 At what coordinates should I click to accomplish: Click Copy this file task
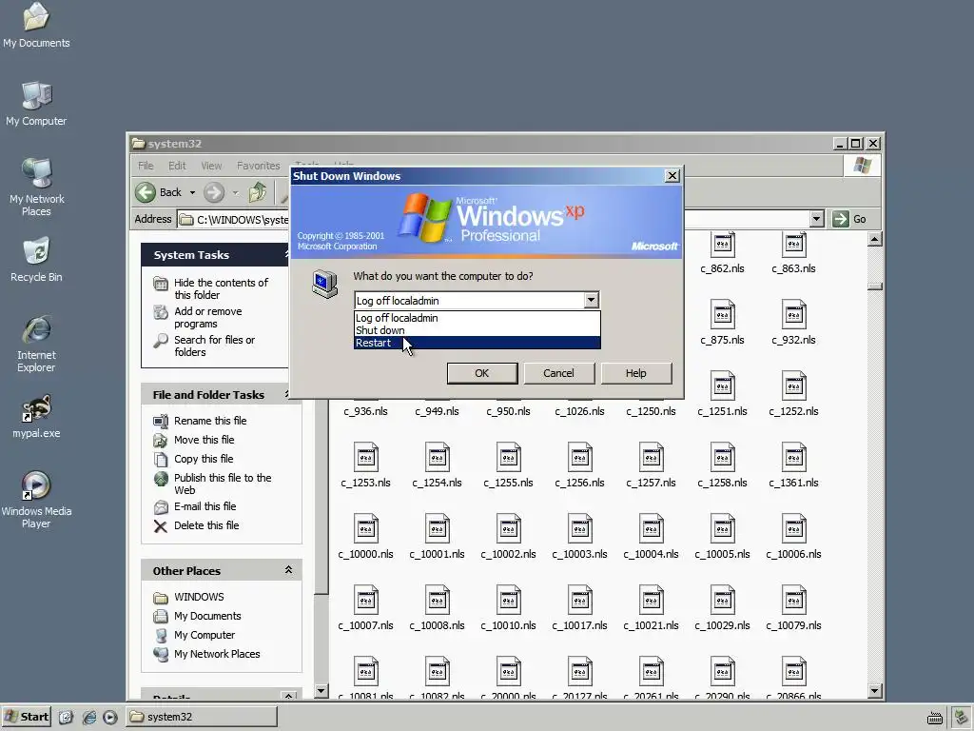(x=193, y=459)
